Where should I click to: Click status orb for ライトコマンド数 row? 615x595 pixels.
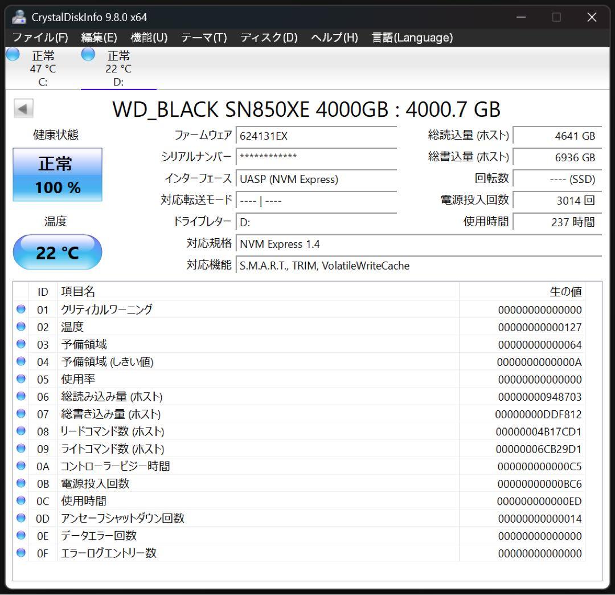click(x=21, y=449)
